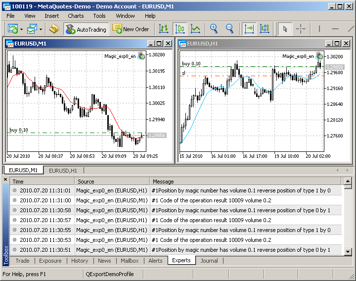This screenshot has width=356, height=281.
Task: Click the EURUSD,M1 chart window title icon
Action: click(9, 44)
